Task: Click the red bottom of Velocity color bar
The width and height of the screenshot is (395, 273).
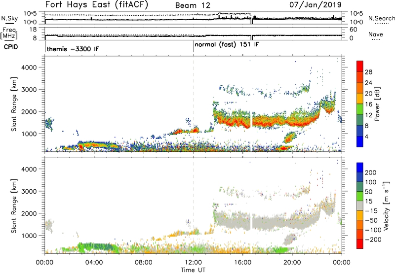Action: pyautogui.click(x=360, y=244)
